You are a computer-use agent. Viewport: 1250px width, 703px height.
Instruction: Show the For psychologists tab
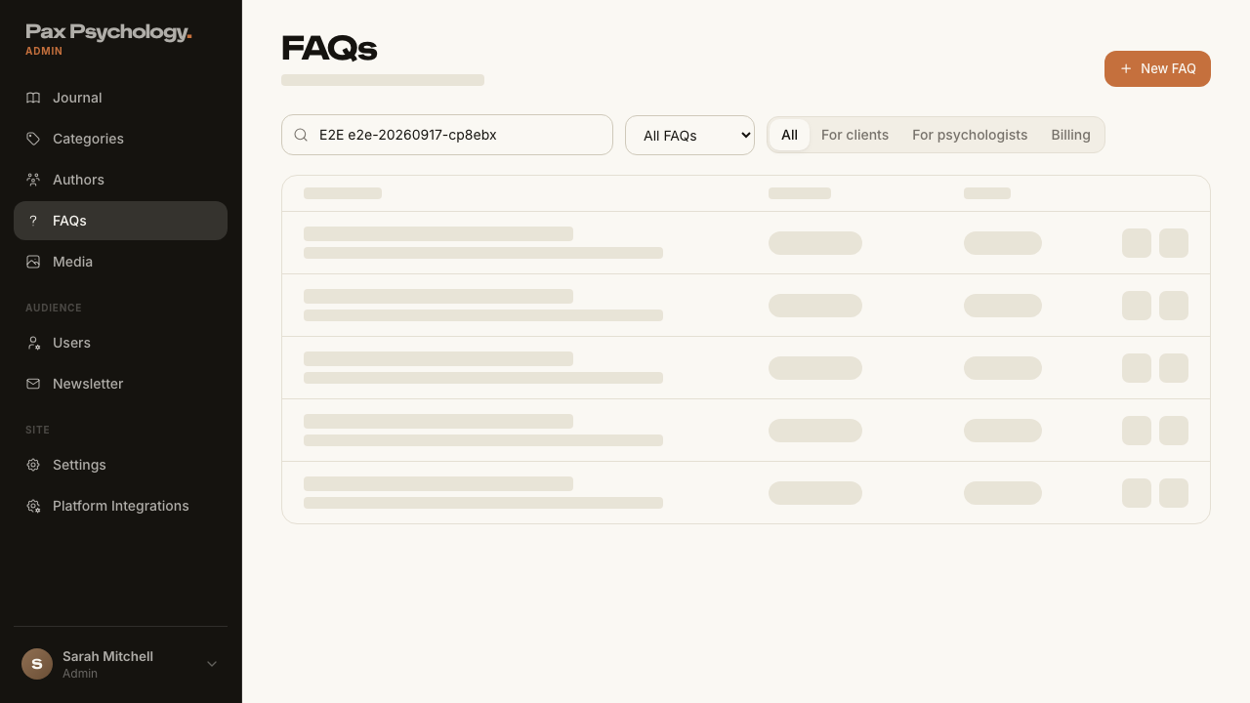click(970, 135)
